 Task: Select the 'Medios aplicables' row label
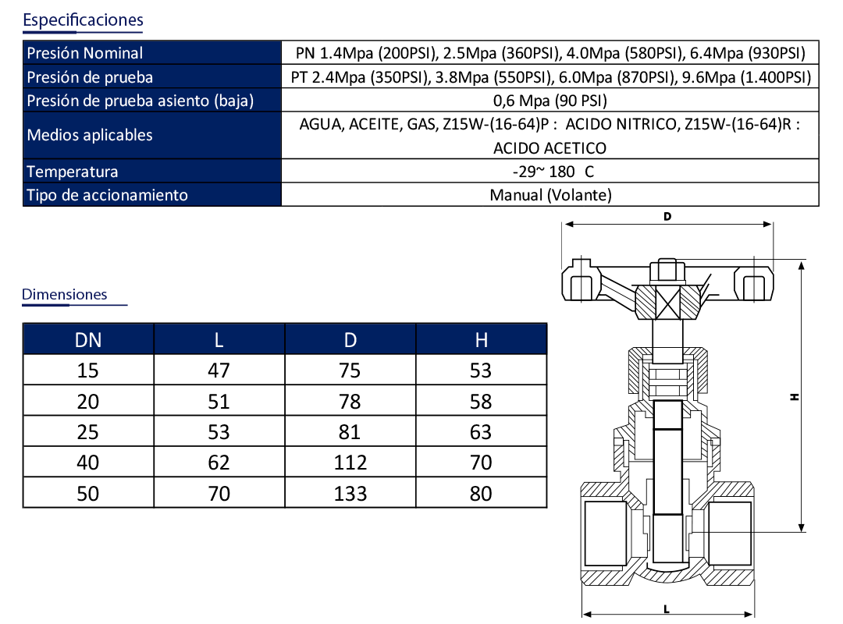(x=90, y=135)
